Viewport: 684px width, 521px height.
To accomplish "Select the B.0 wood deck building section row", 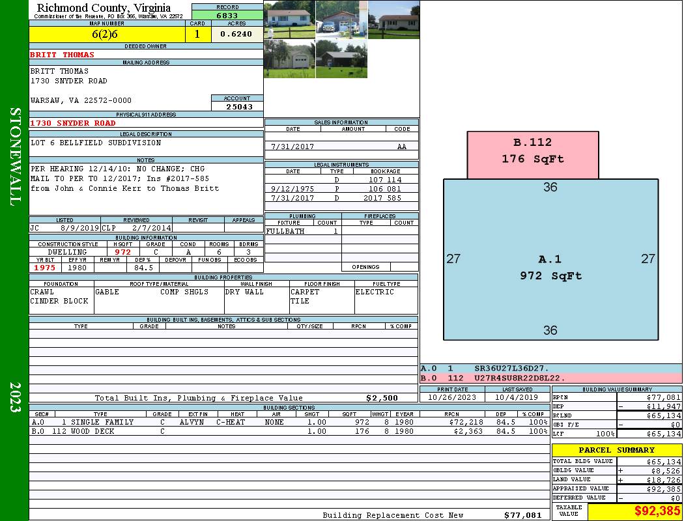I will click(290, 431).
